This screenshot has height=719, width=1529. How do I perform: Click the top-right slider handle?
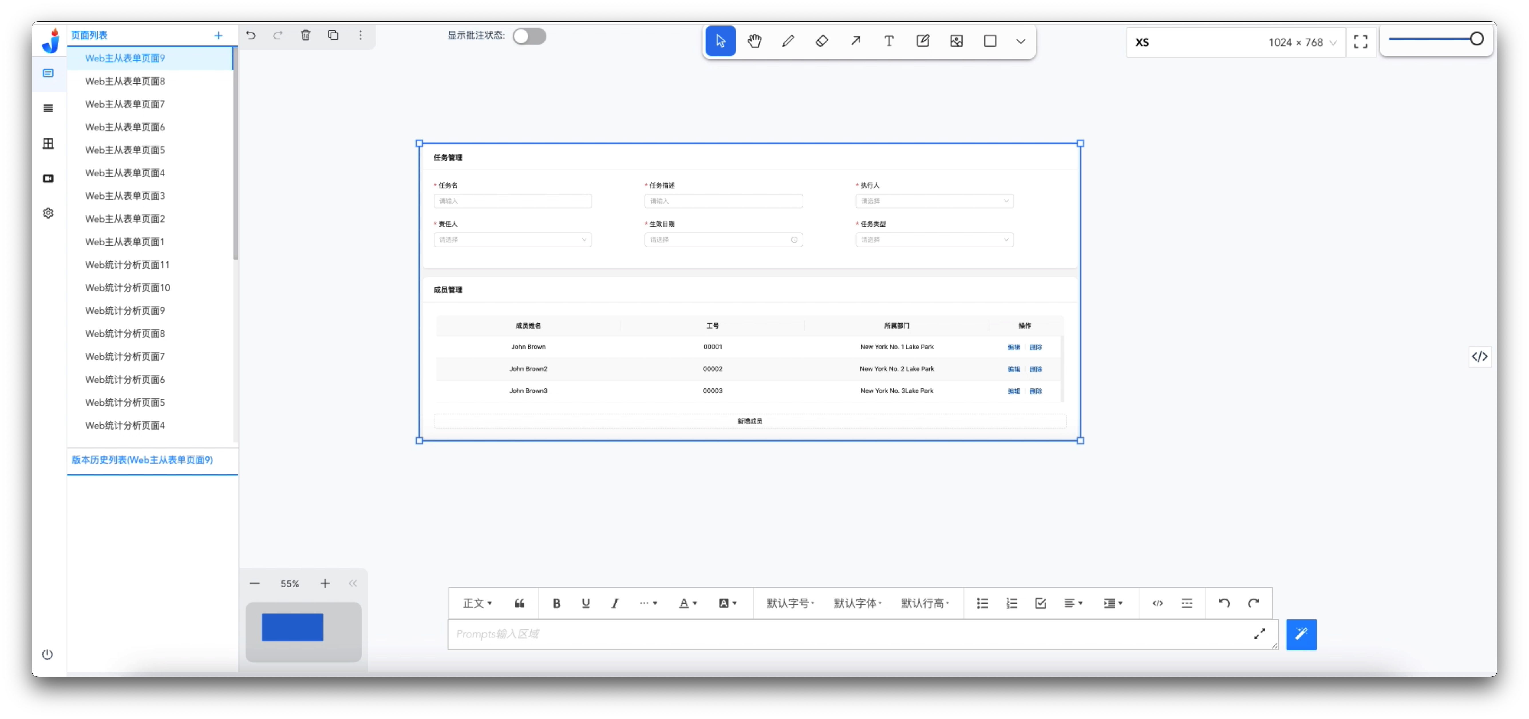point(1476,39)
